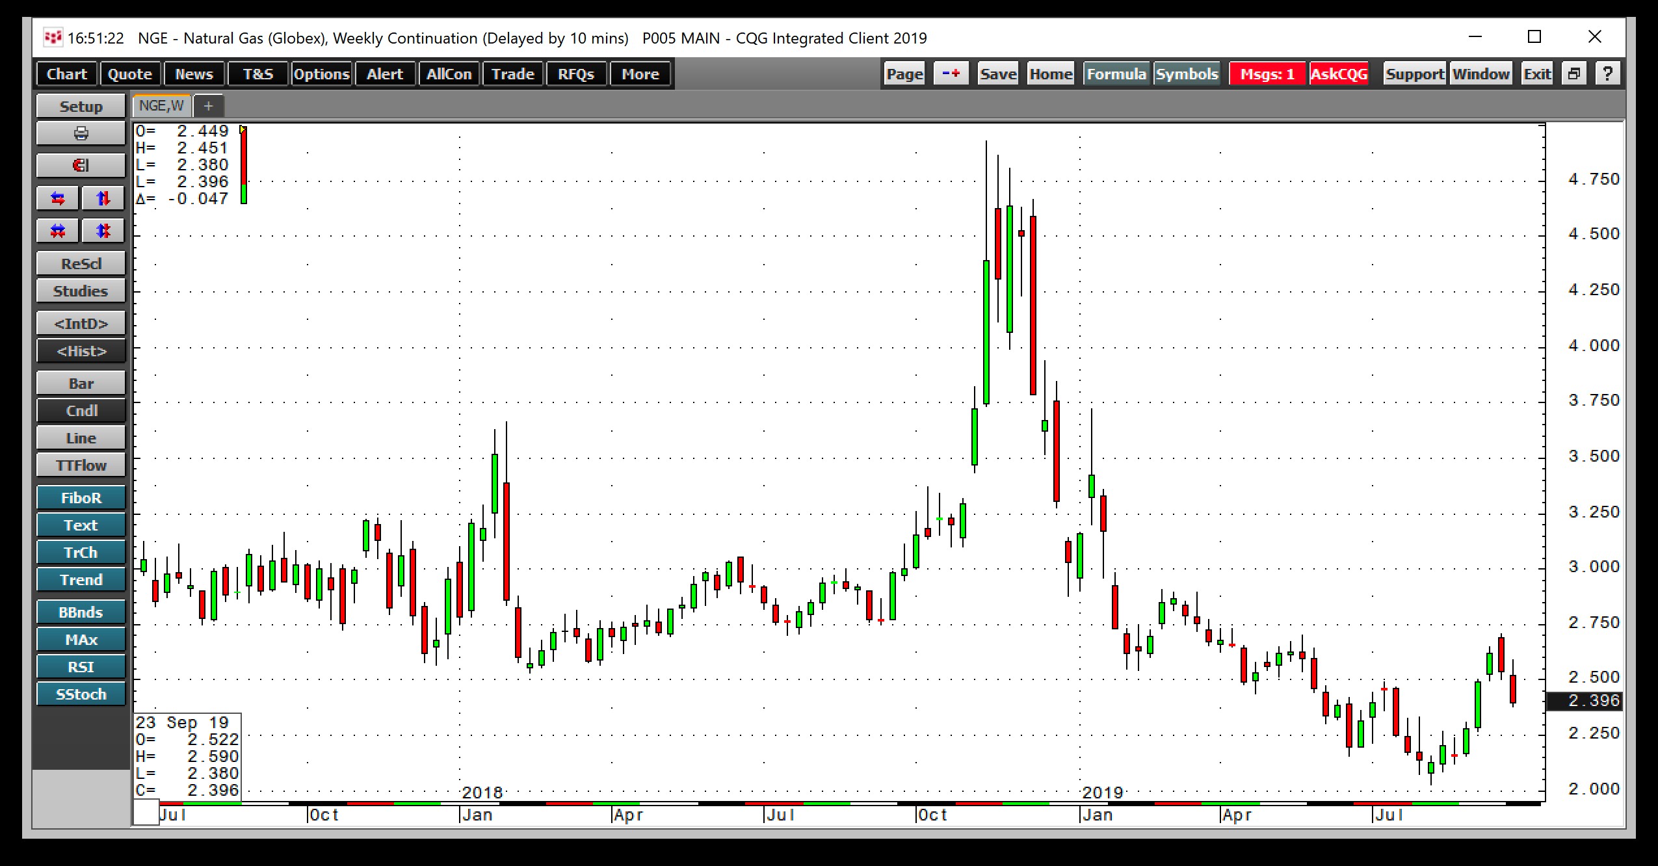Viewport: 1658px width, 866px height.
Task: Switch chart type to TTFlow
Action: [x=81, y=465]
